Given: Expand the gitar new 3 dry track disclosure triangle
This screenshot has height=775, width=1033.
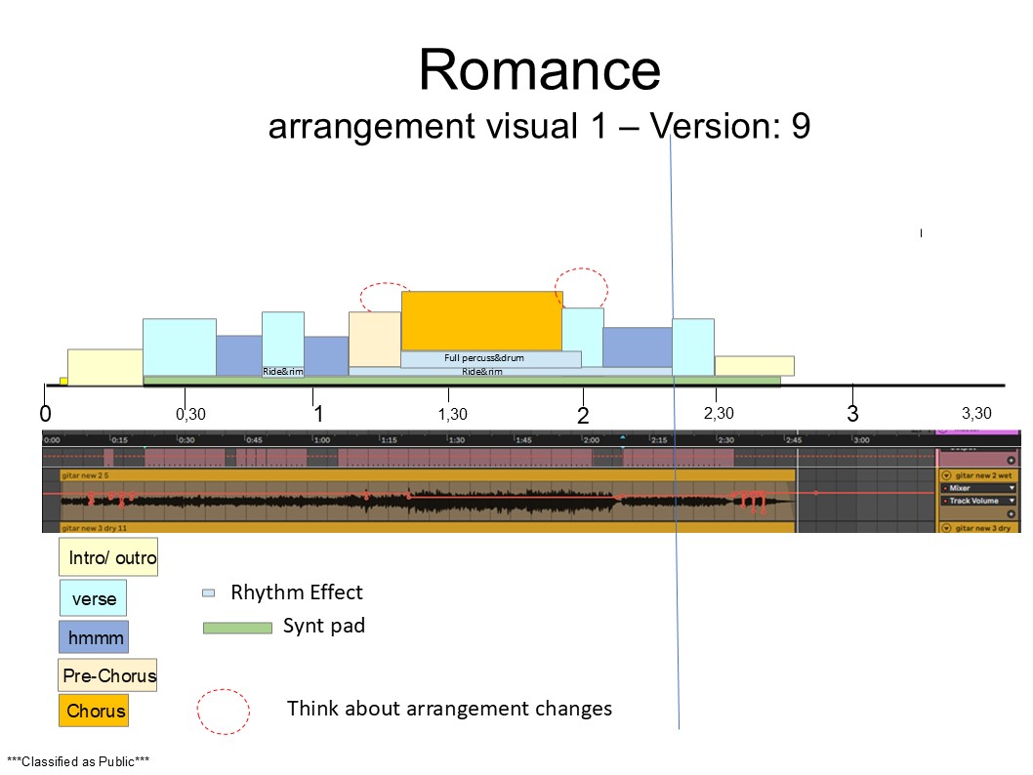Looking at the screenshot, I should (x=946, y=529).
